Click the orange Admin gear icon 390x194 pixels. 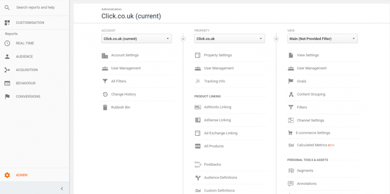7,175
